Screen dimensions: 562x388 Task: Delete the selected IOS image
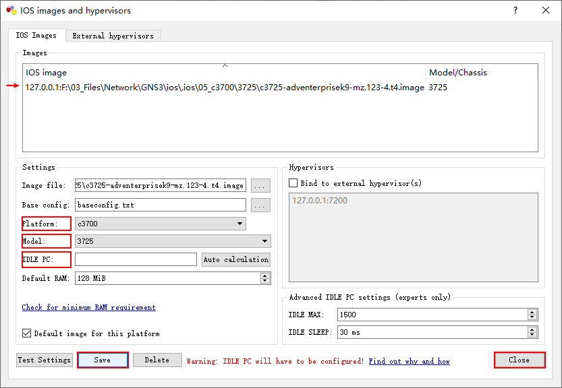coord(157,360)
